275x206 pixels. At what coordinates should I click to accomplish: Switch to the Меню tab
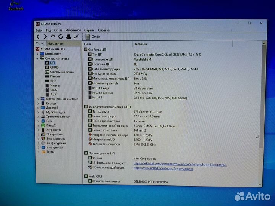(40, 43)
